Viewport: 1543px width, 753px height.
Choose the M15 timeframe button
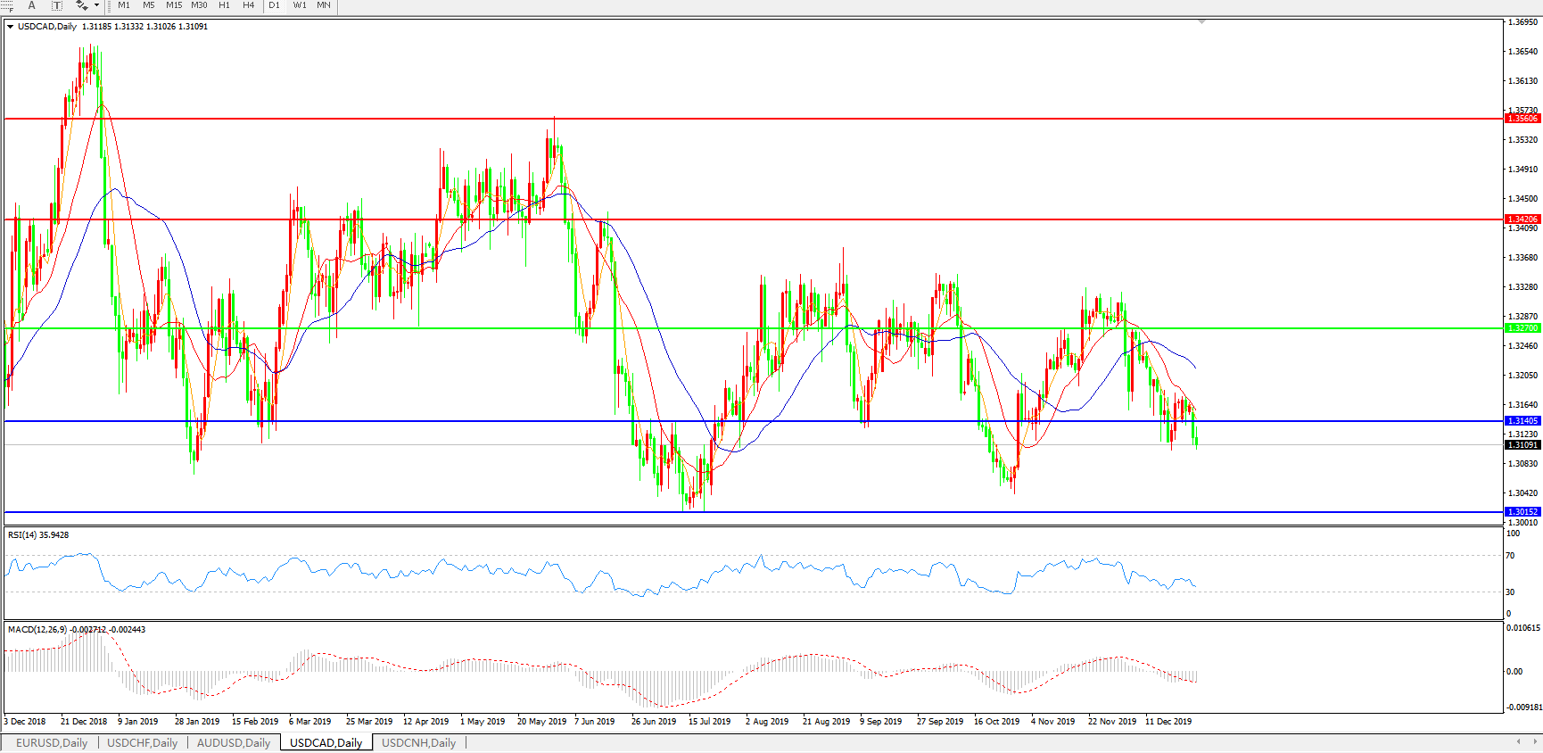pyautogui.click(x=174, y=5)
